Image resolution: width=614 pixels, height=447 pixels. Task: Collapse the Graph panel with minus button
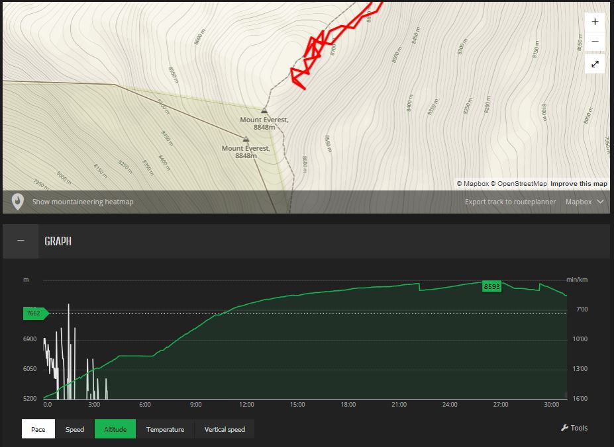click(21, 241)
